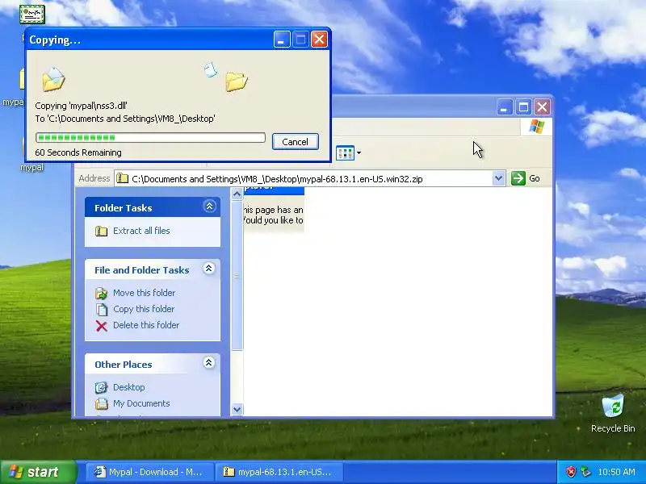646x484 pixels.
Task: Click the Desktop icon in Other Places
Action: pyautogui.click(x=102, y=387)
